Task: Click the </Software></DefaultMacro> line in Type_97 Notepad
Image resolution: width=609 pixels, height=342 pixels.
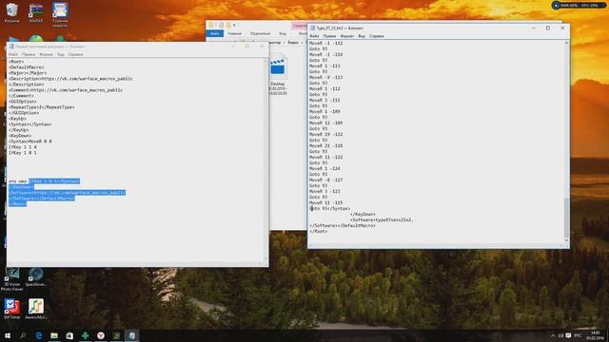Action: coord(343,226)
